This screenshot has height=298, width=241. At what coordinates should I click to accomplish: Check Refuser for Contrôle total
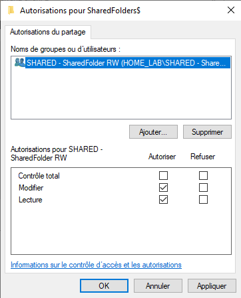[203, 176]
